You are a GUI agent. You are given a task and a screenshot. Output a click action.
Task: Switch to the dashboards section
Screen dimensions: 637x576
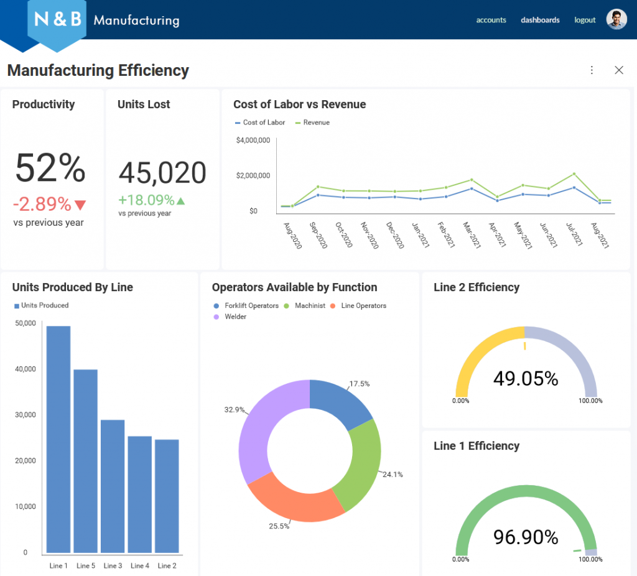click(540, 20)
